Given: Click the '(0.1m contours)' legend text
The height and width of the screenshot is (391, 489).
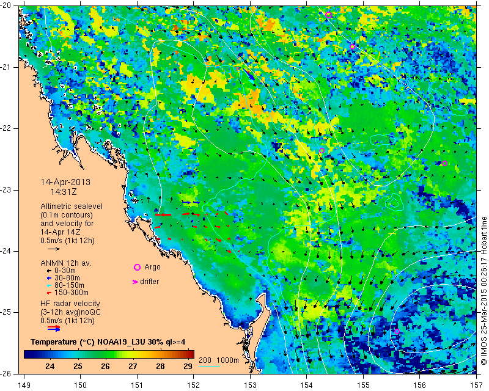Looking at the screenshot, I should [67, 215].
